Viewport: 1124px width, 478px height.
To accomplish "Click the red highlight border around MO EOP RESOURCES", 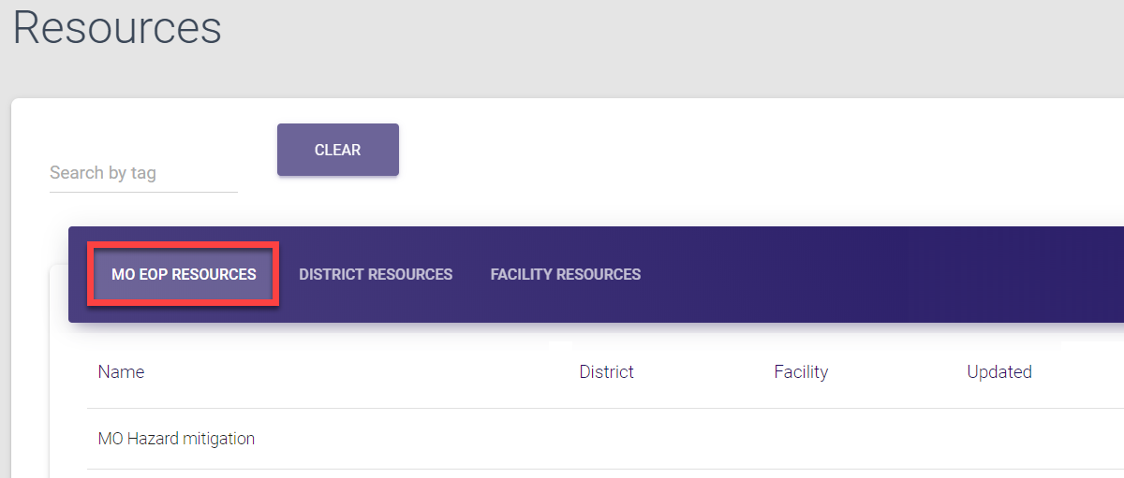I will coord(184,244).
